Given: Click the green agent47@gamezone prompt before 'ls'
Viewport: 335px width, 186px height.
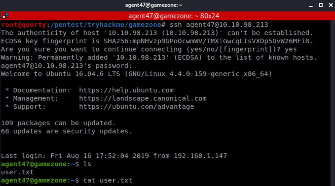Looking at the screenshot, I should (34, 164).
